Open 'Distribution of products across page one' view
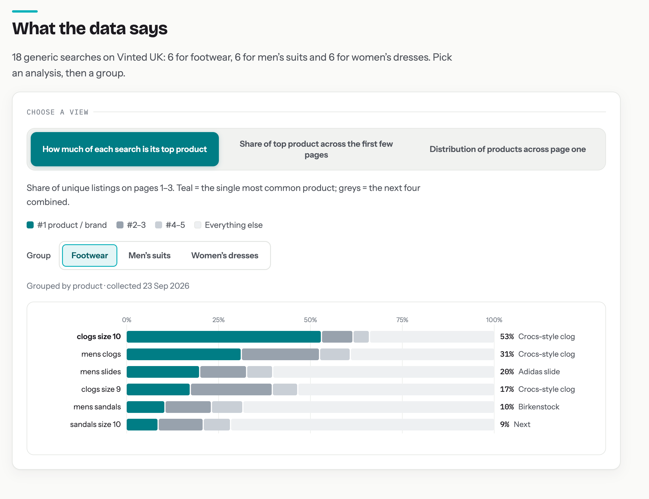 pyautogui.click(x=507, y=149)
